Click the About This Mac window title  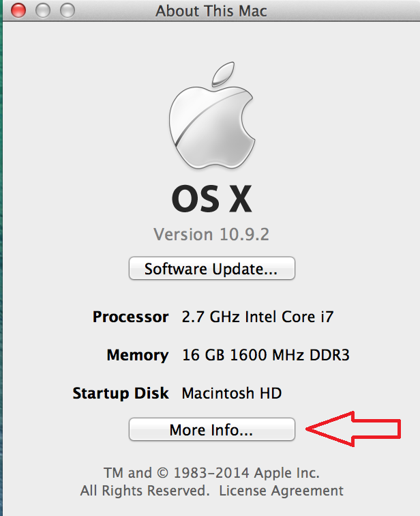(211, 11)
